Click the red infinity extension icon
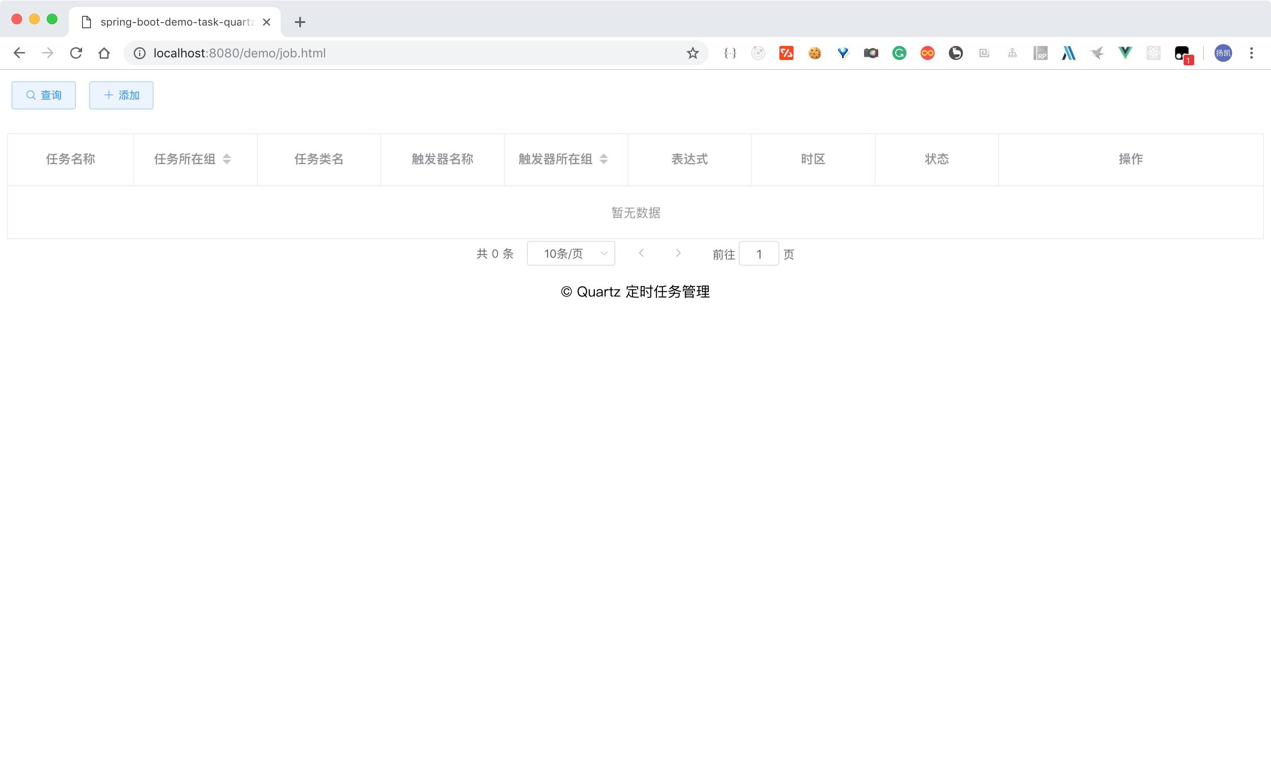The image size is (1271, 774). 927,53
